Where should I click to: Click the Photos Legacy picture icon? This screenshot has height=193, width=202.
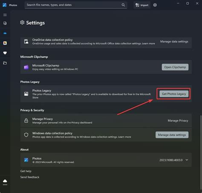(x=26, y=94)
